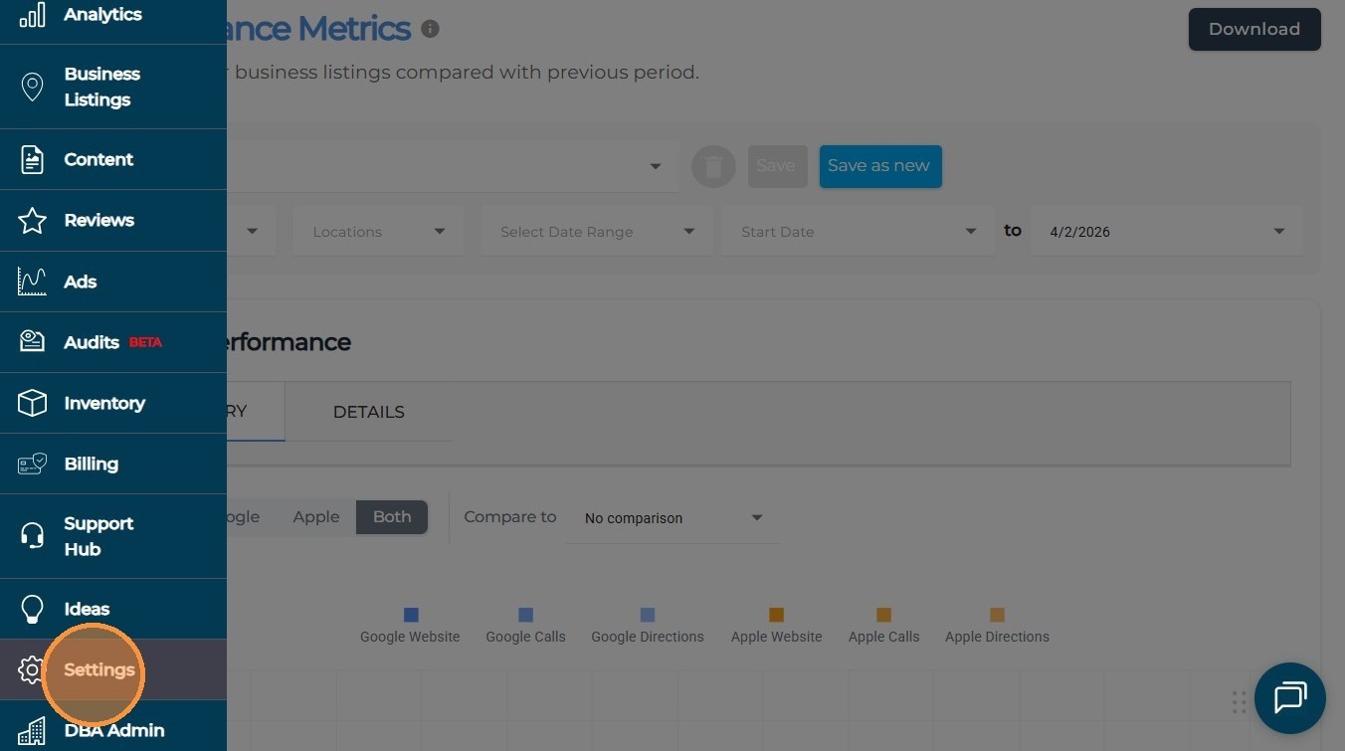Click the Inventory box icon
Viewport: 1345px width, 751px height.
pos(32,403)
